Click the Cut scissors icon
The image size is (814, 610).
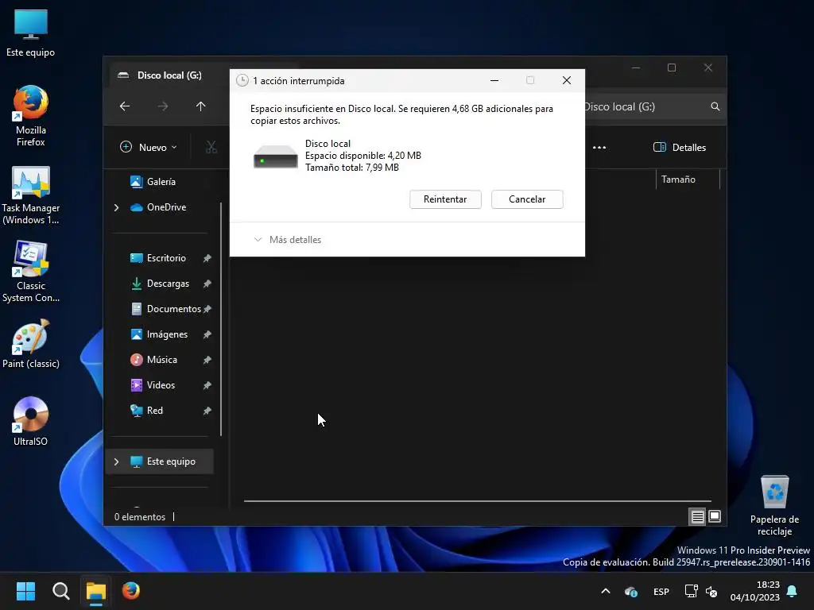pyautogui.click(x=211, y=147)
